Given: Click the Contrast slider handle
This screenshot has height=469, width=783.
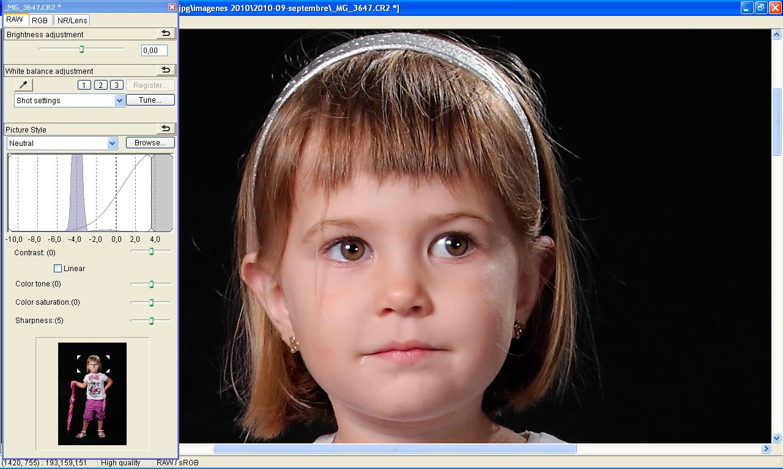Looking at the screenshot, I should click(x=151, y=252).
